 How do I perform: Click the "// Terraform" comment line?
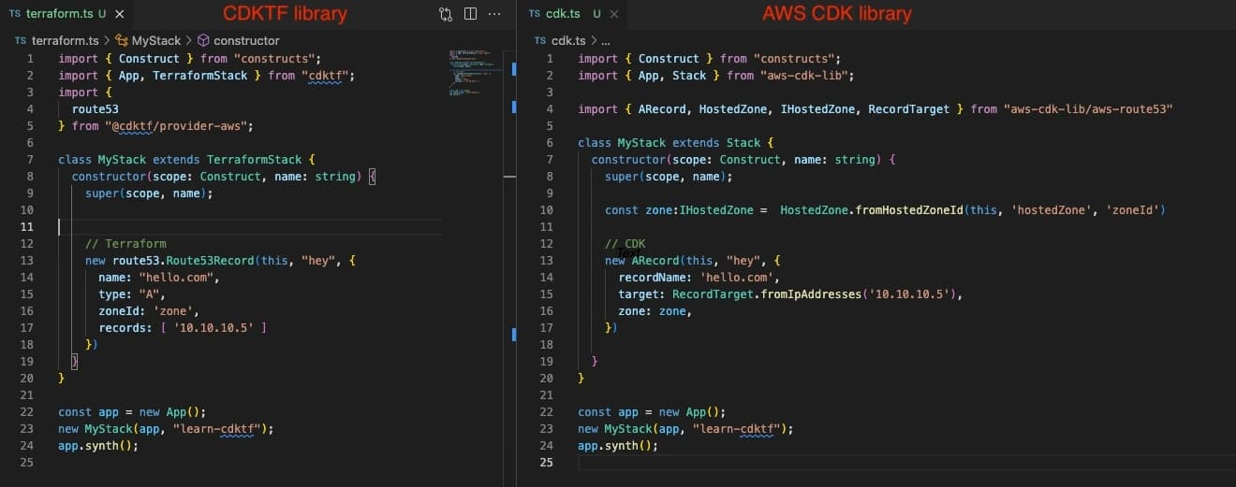coord(125,243)
